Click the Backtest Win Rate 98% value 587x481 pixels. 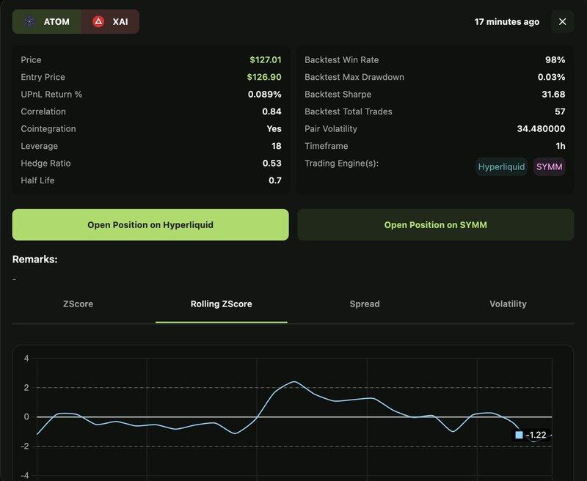[555, 60]
